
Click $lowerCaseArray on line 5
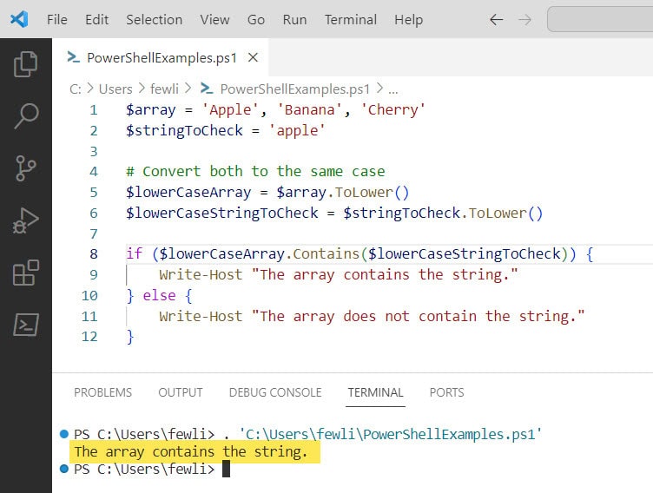pyautogui.click(x=188, y=193)
